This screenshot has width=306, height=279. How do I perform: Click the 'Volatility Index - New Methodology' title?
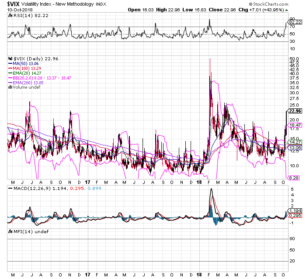[58, 4]
